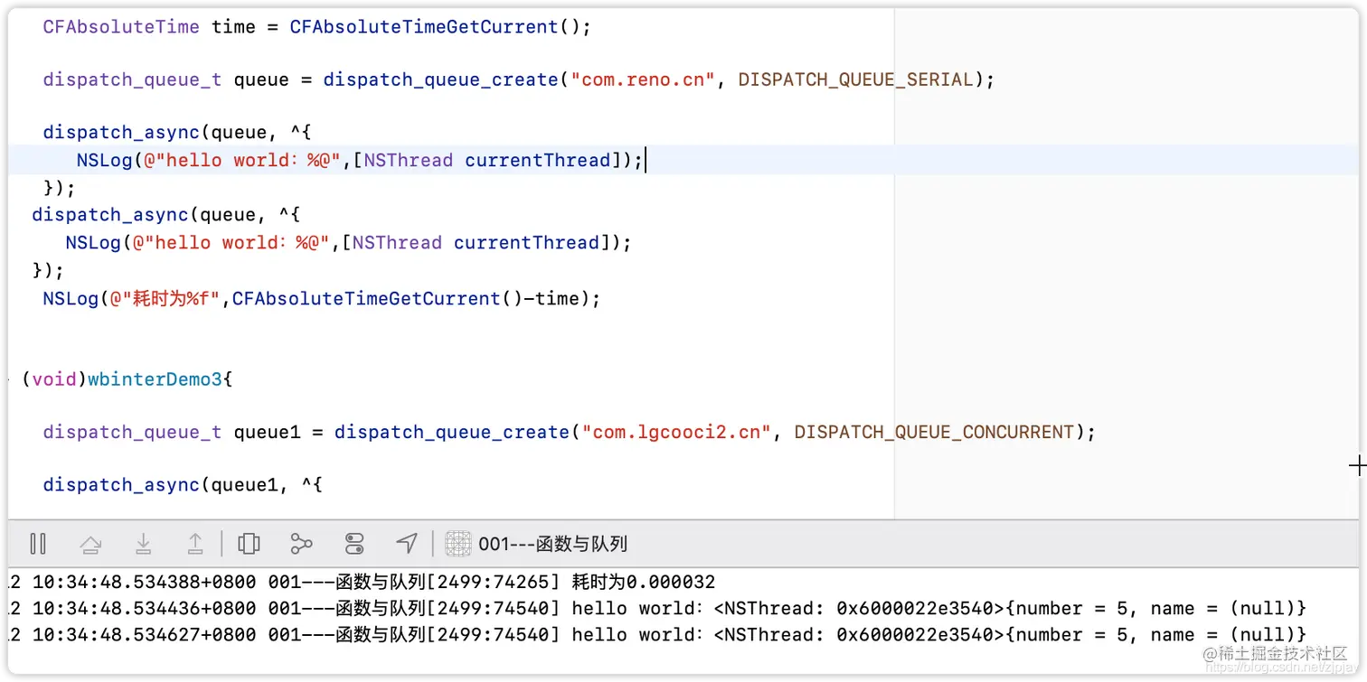This screenshot has height=682, width=1367.
Task: Select process name 001---函数与队列 in debug bar
Action: (x=552, y=544)
